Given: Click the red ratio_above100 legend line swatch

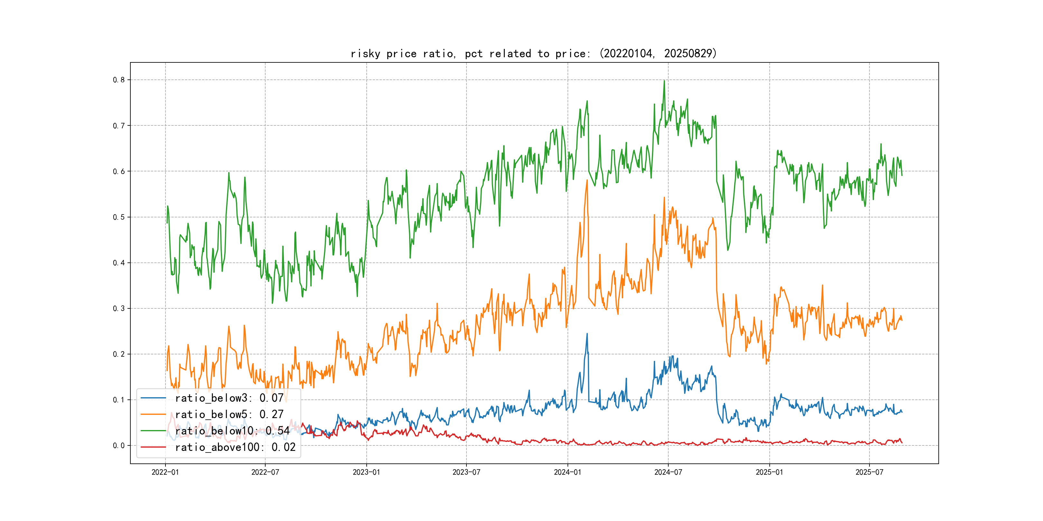Looking at the screenshot, I should [153, 447].
